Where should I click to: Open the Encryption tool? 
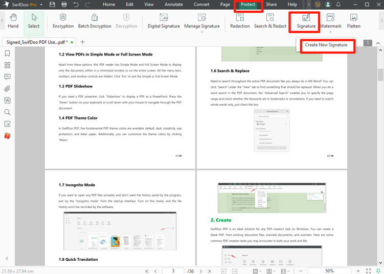(x=63, y=21)
